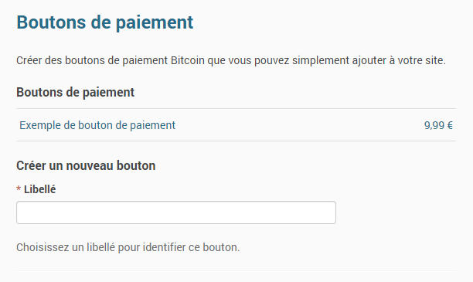Click the euro symbol in the price

point(450,125)
